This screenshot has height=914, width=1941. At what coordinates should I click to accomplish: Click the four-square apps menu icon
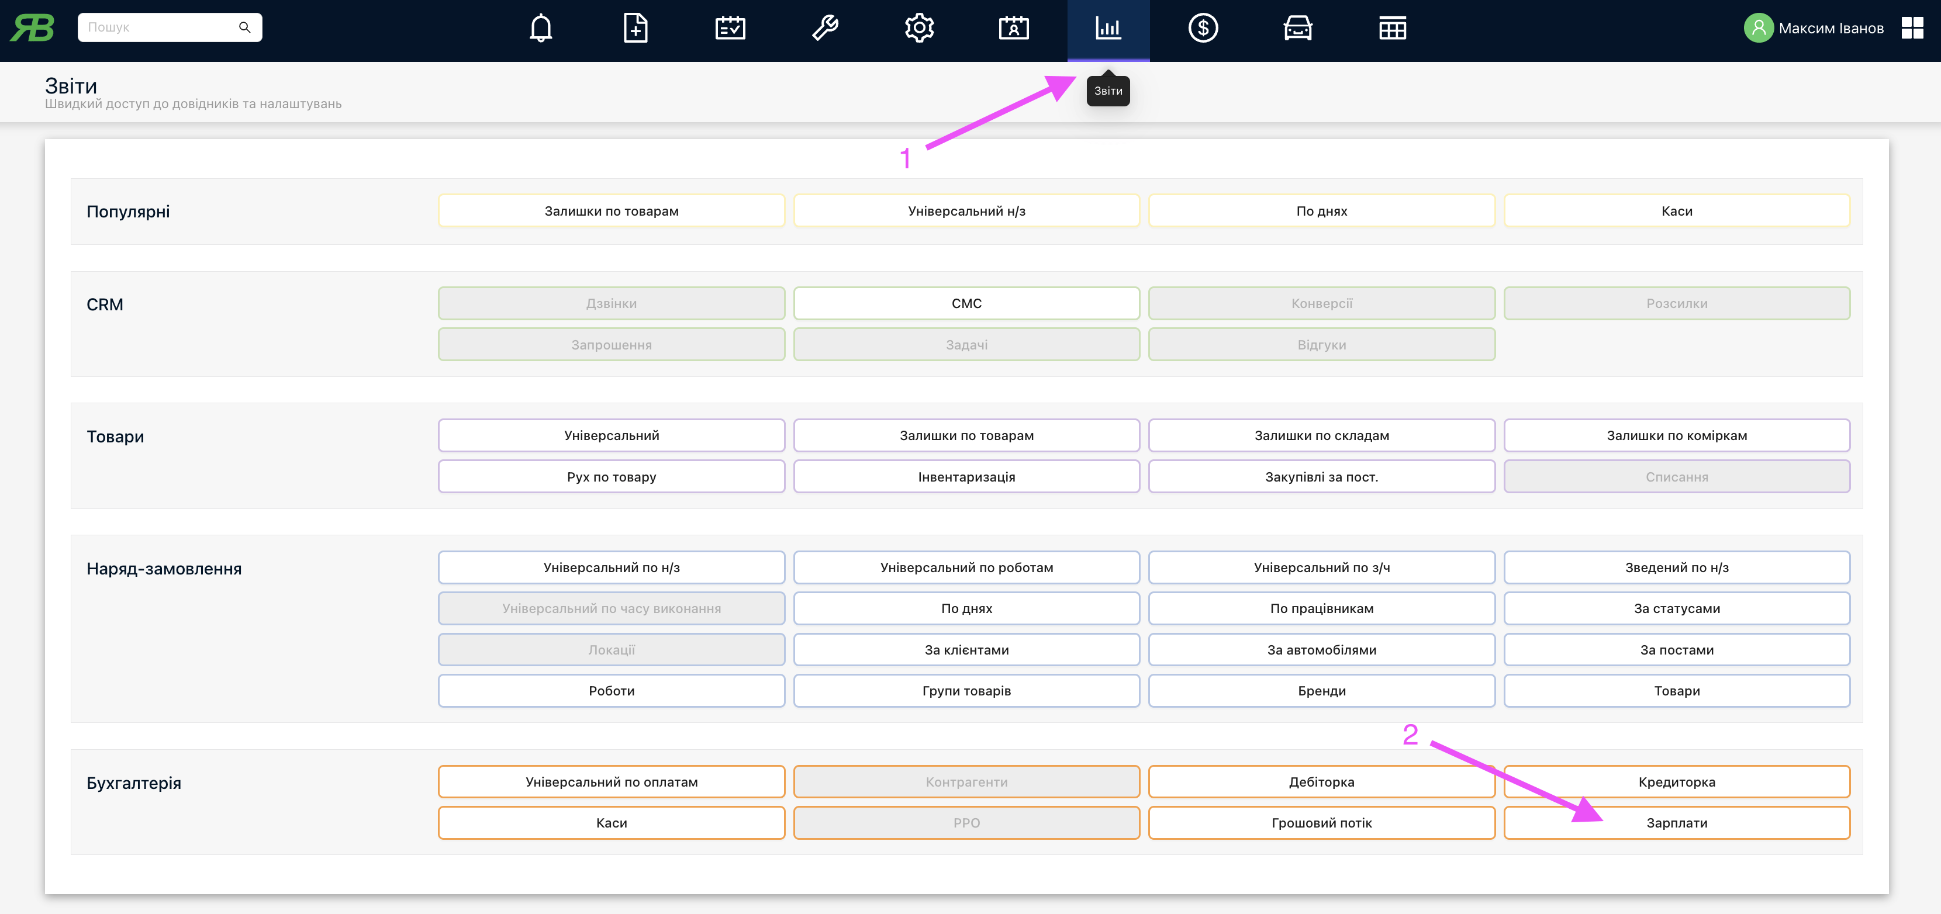[x=1912, y=29]
